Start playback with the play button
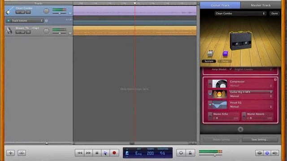 click(105, 153)
